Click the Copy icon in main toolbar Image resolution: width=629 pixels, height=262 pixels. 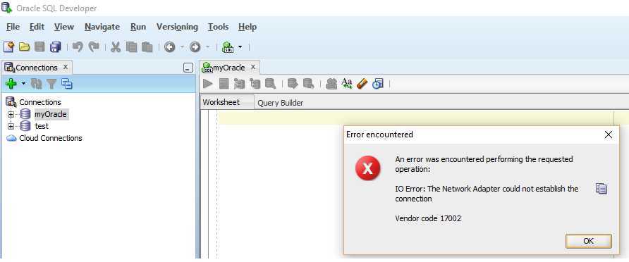tap(132, 47)
